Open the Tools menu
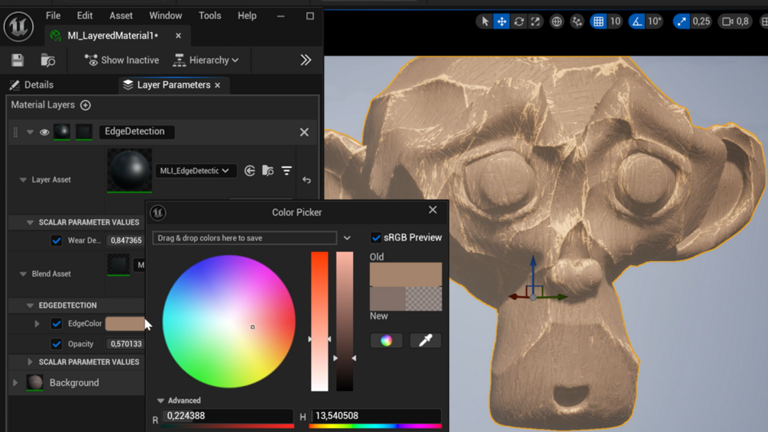This screenshot has width=768, height=432. [209, 16]
